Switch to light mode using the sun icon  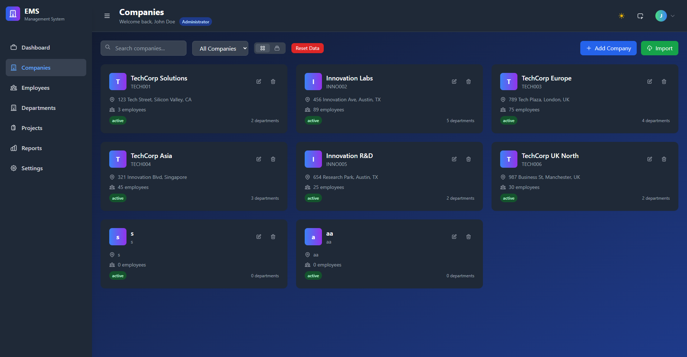click(621, 16)
